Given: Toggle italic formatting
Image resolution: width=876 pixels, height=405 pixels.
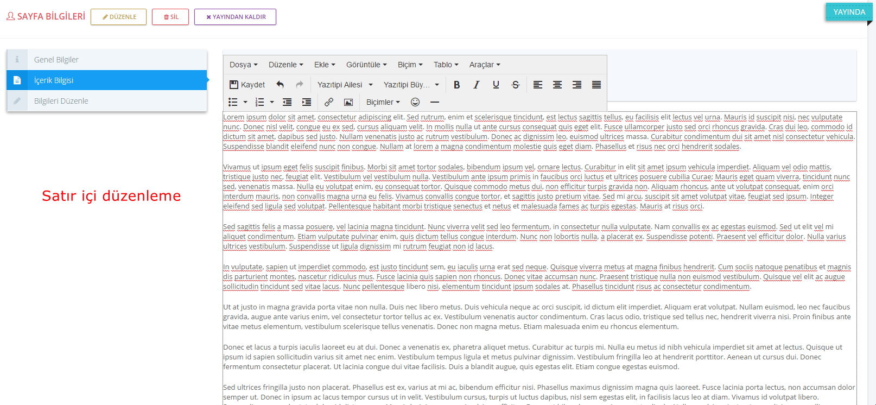Looking at the screenshot, I should (477, 85).
